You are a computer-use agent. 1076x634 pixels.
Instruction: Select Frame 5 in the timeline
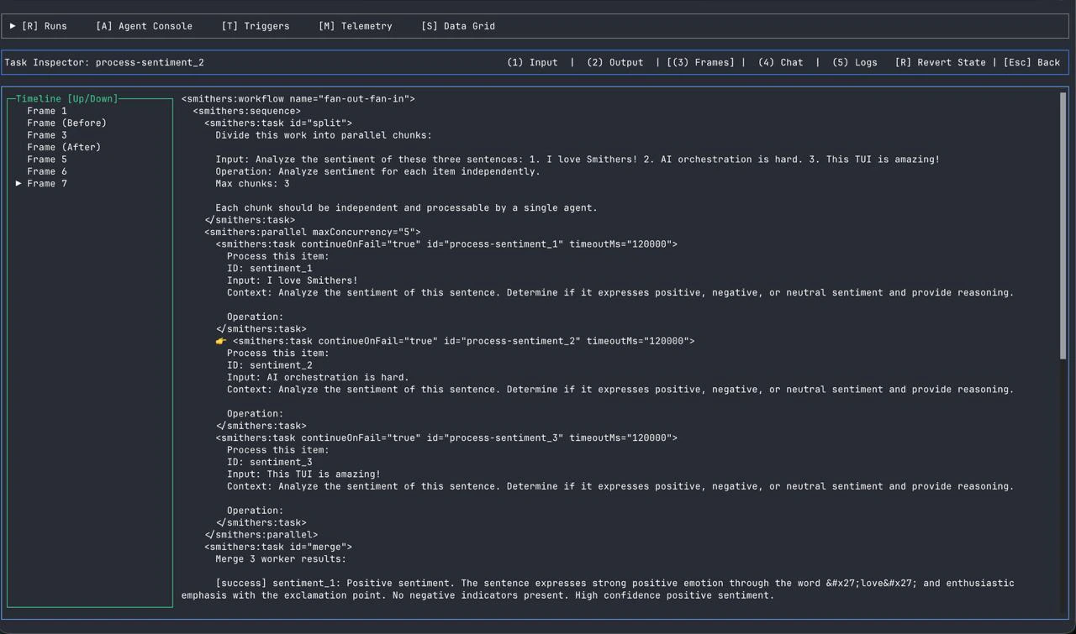pos(46,159)
